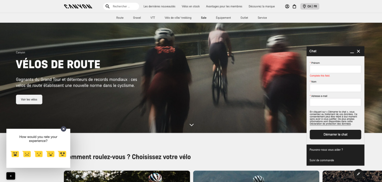
Task: Select the heart-eyes rating emoji
Action: (x=62, y=154)
